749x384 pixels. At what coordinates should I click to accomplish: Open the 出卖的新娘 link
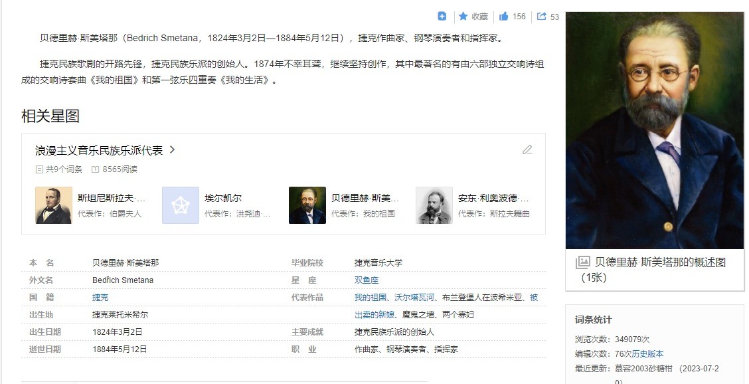click(374, 315)
